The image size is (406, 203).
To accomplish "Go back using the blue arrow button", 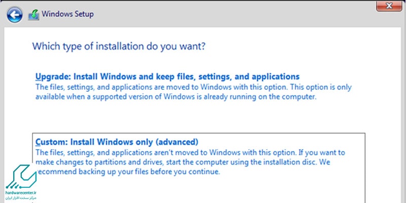I will tap(15, 15).
